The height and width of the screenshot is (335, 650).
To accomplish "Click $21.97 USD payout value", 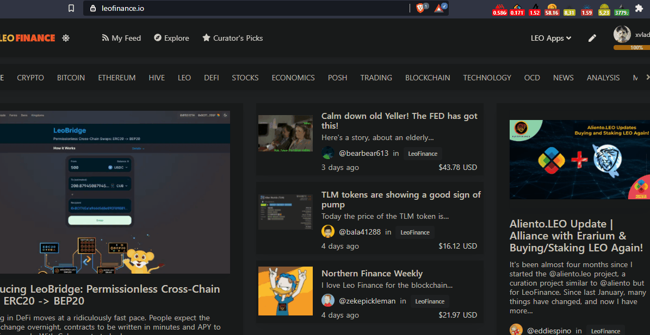I will (457, 315).
